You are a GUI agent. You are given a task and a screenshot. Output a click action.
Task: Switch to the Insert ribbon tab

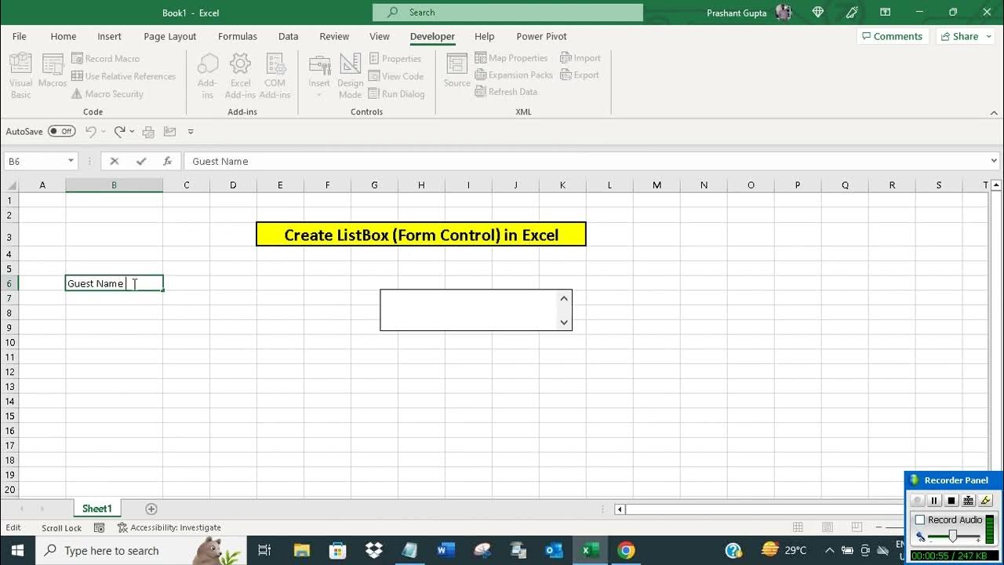110,37
